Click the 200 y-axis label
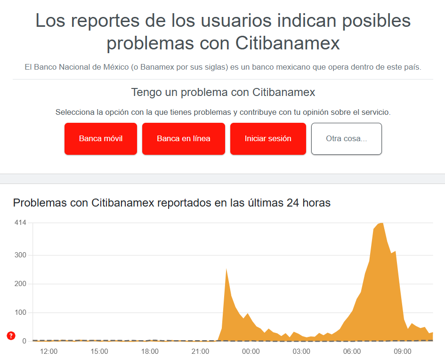 [x=20, y=284]
